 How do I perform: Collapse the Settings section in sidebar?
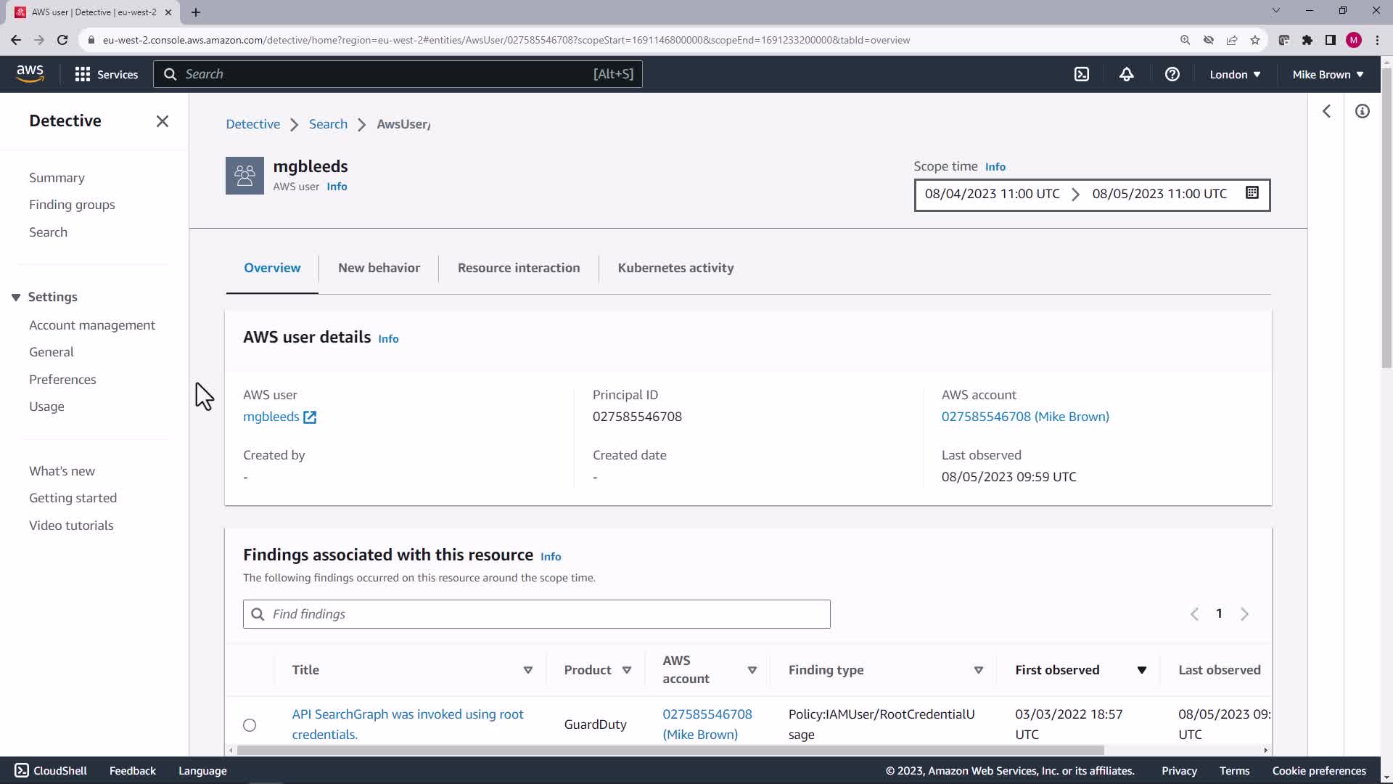(16, 297)
